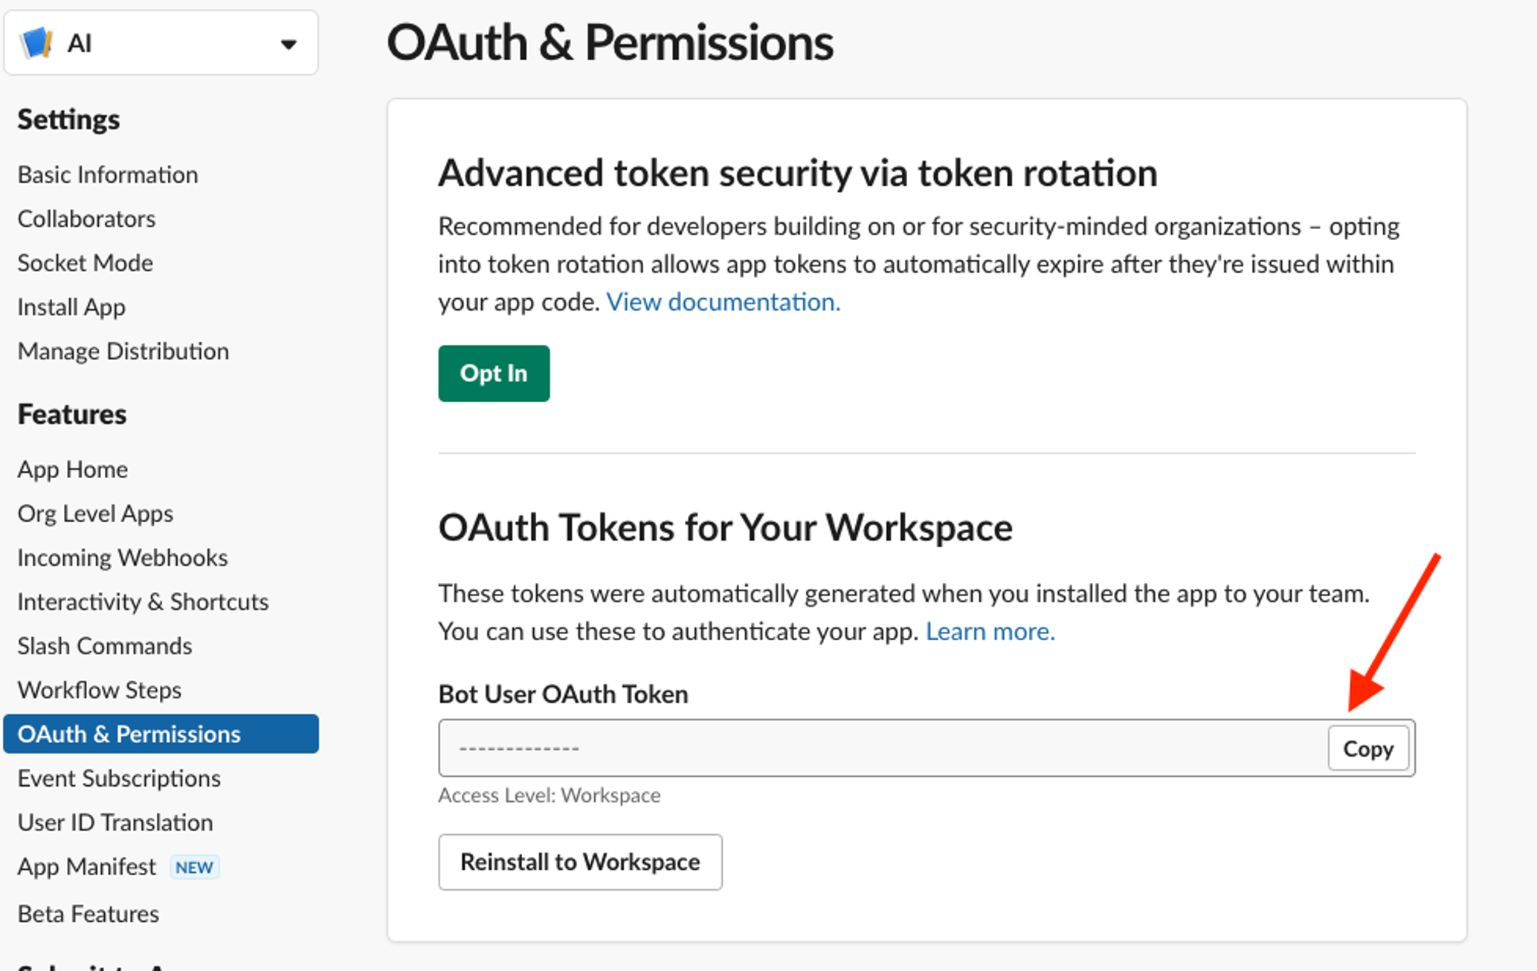Click the Settings section header
This screenshot has width=1537, height=971.
(x=68, y=120)
